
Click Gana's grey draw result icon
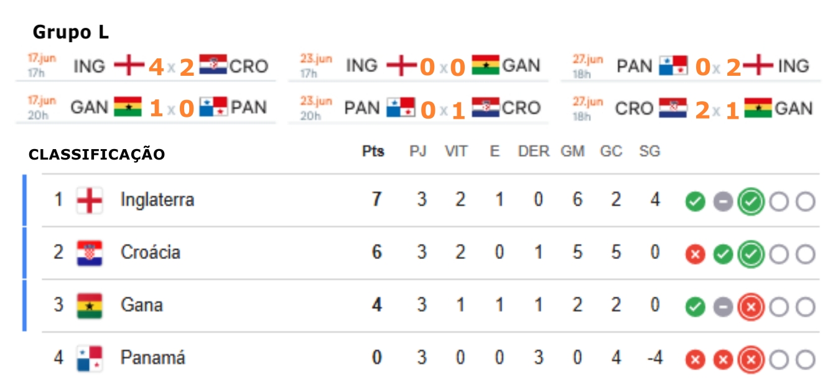click(723, 307)
